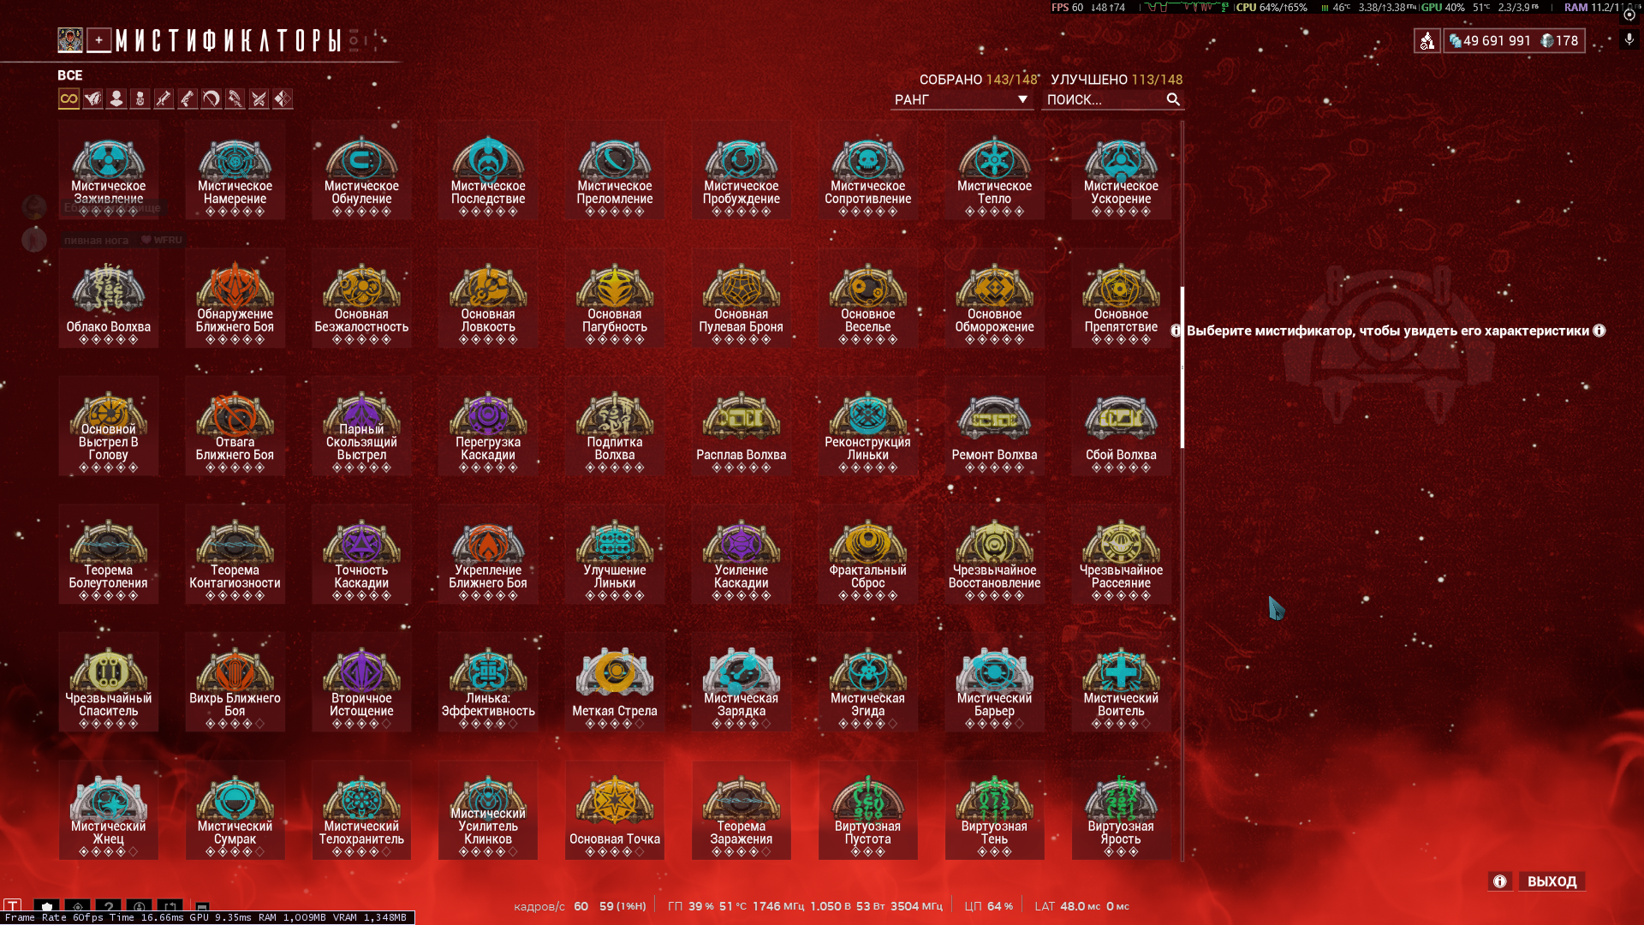Image resolution: width=1644 pixels, height=925 pixels.
Task: Select the Ремонт Волхва arcane
Action: 995,426
